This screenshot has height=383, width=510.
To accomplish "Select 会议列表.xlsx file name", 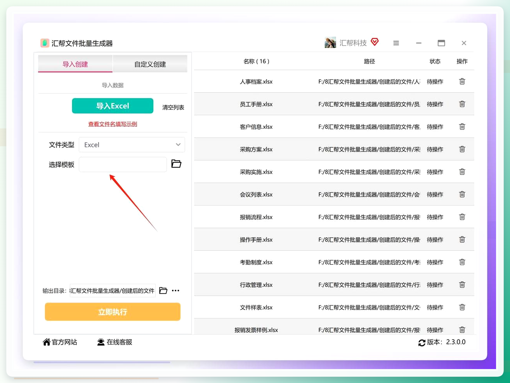I will pos(256,194).
